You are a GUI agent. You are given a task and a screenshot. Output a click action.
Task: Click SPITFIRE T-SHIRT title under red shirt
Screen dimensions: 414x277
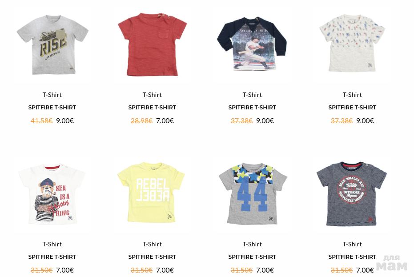click(152, 108)
